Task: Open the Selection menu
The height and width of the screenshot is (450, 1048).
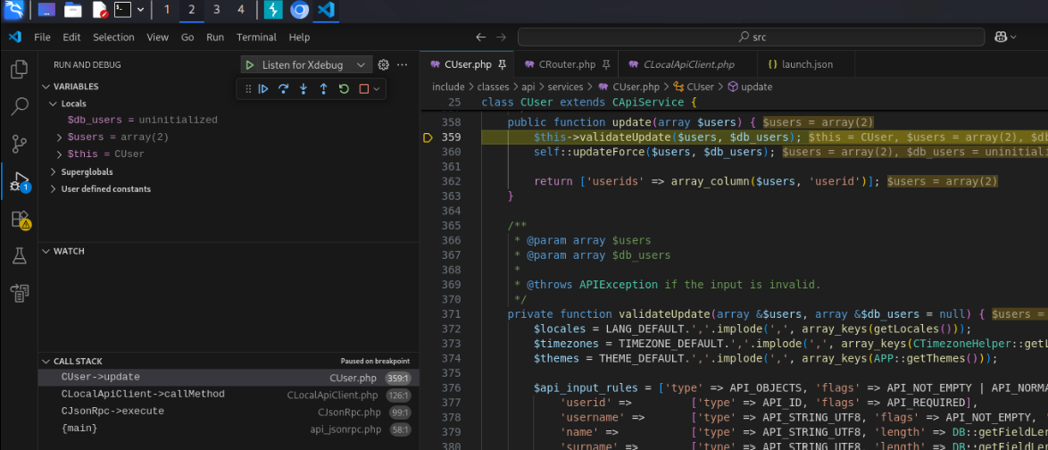Action: point(113,37)
